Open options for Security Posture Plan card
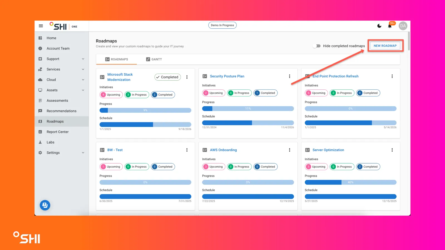445x250 pixels. click(x=290, y=76)
